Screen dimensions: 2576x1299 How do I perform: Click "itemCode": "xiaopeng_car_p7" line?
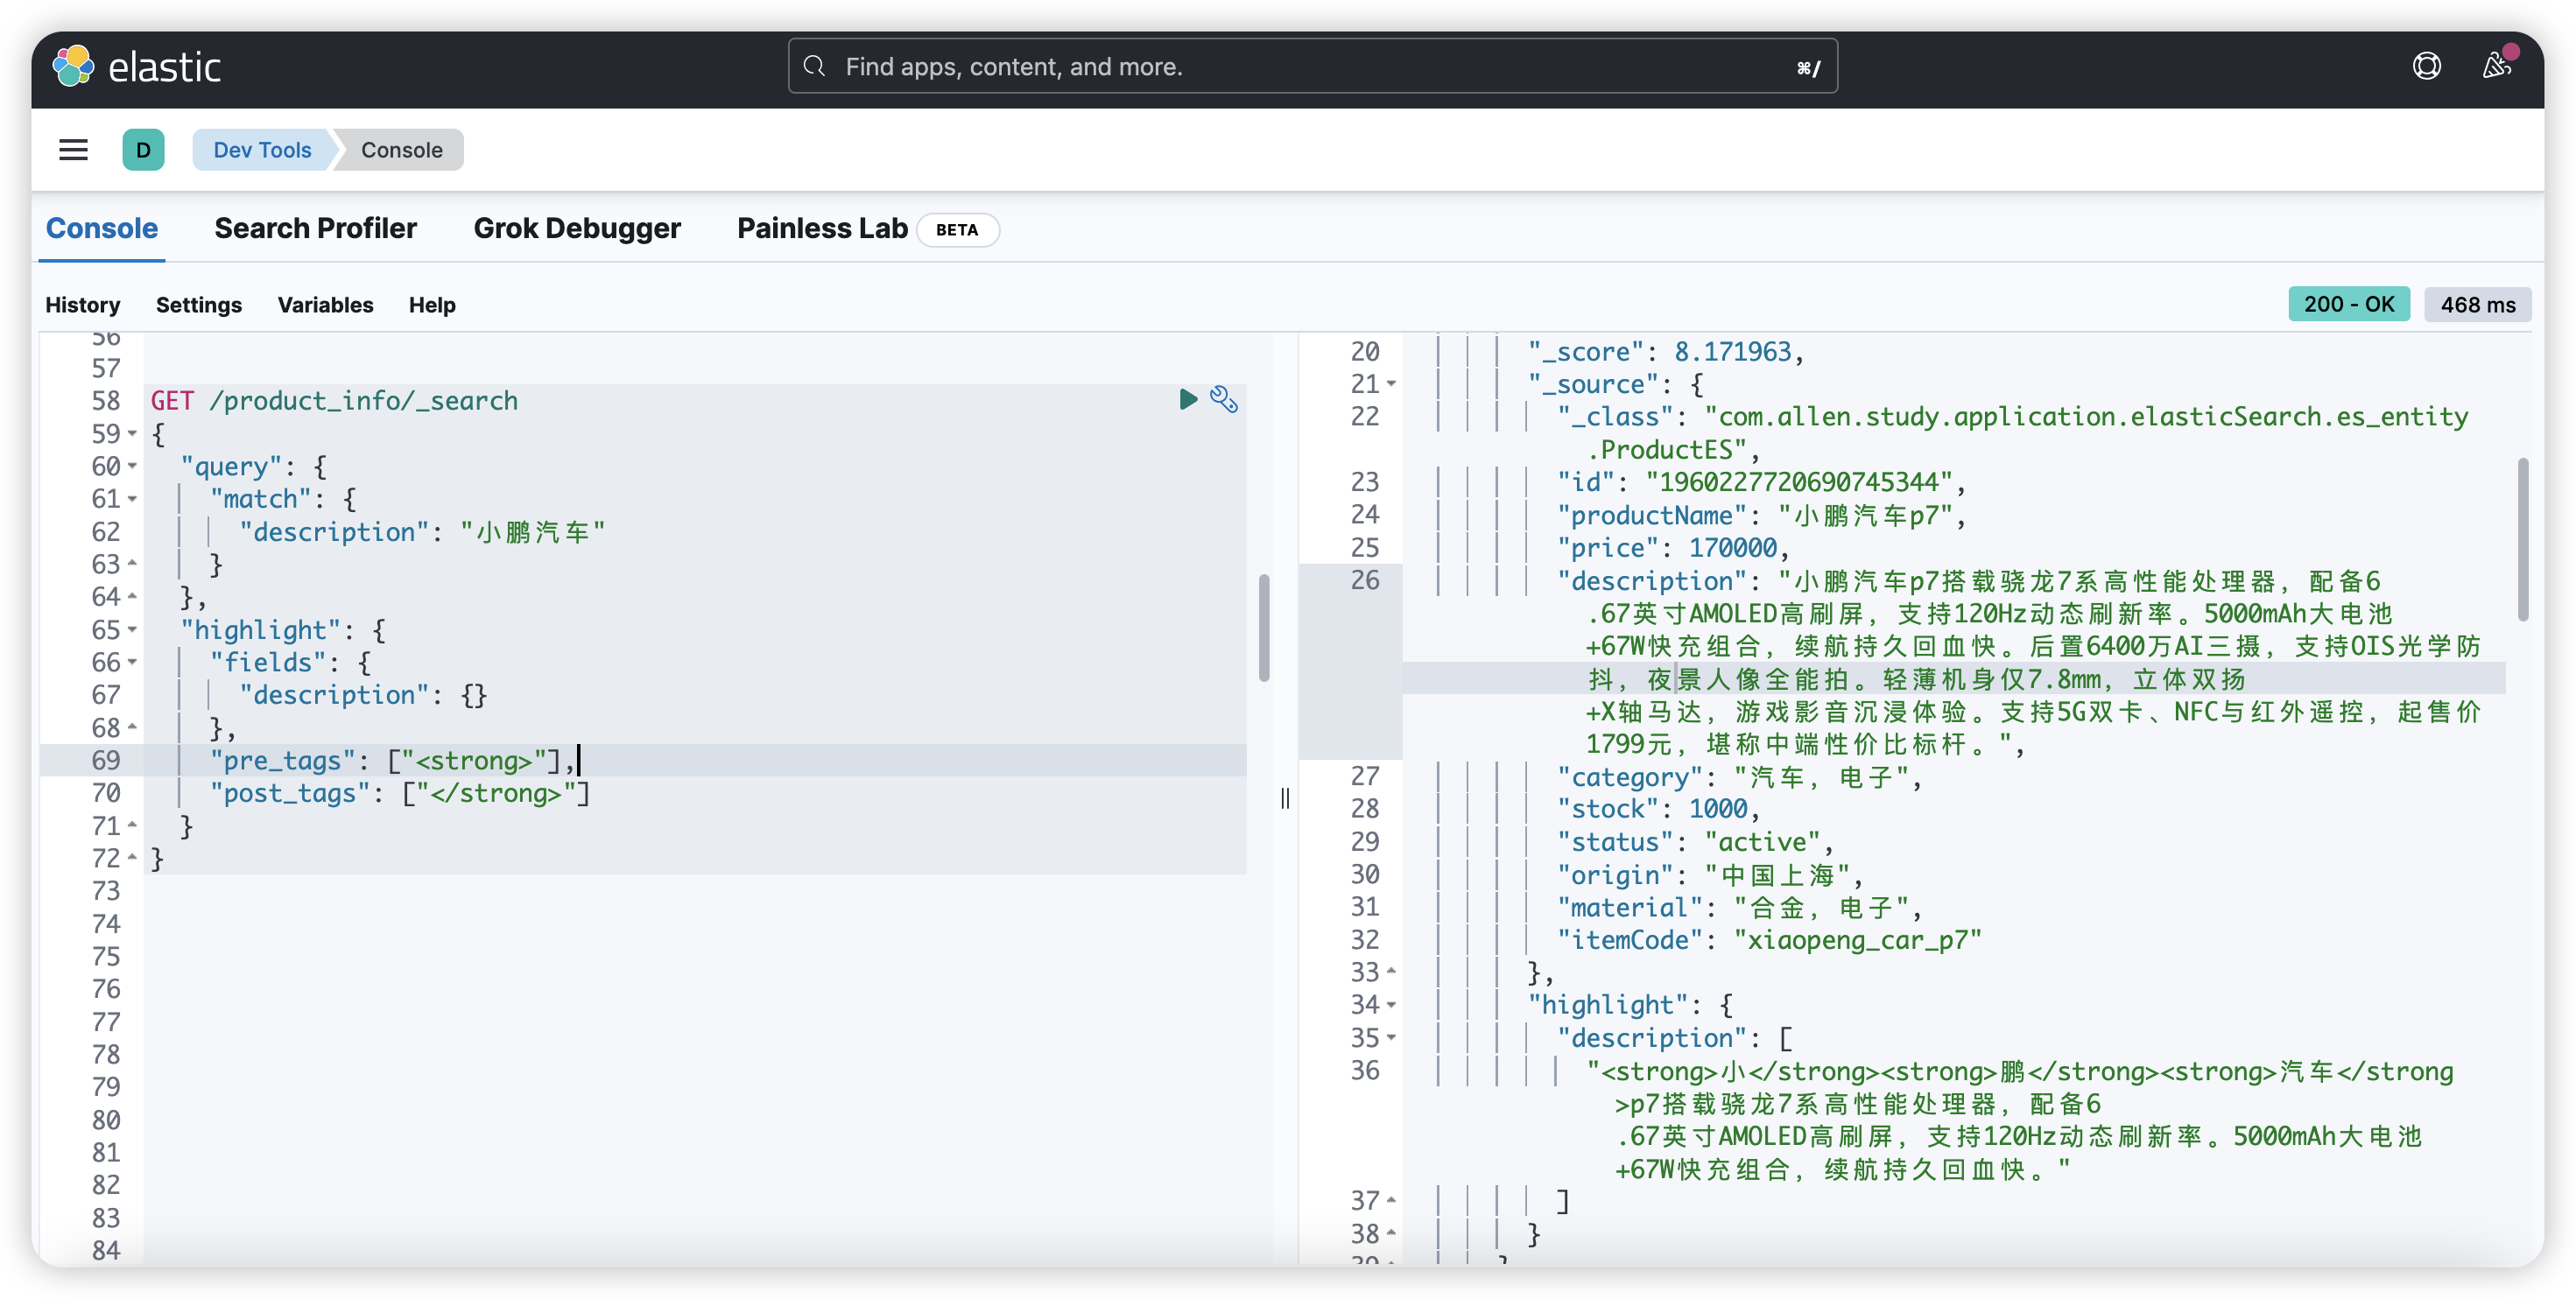pos(1769,940)
